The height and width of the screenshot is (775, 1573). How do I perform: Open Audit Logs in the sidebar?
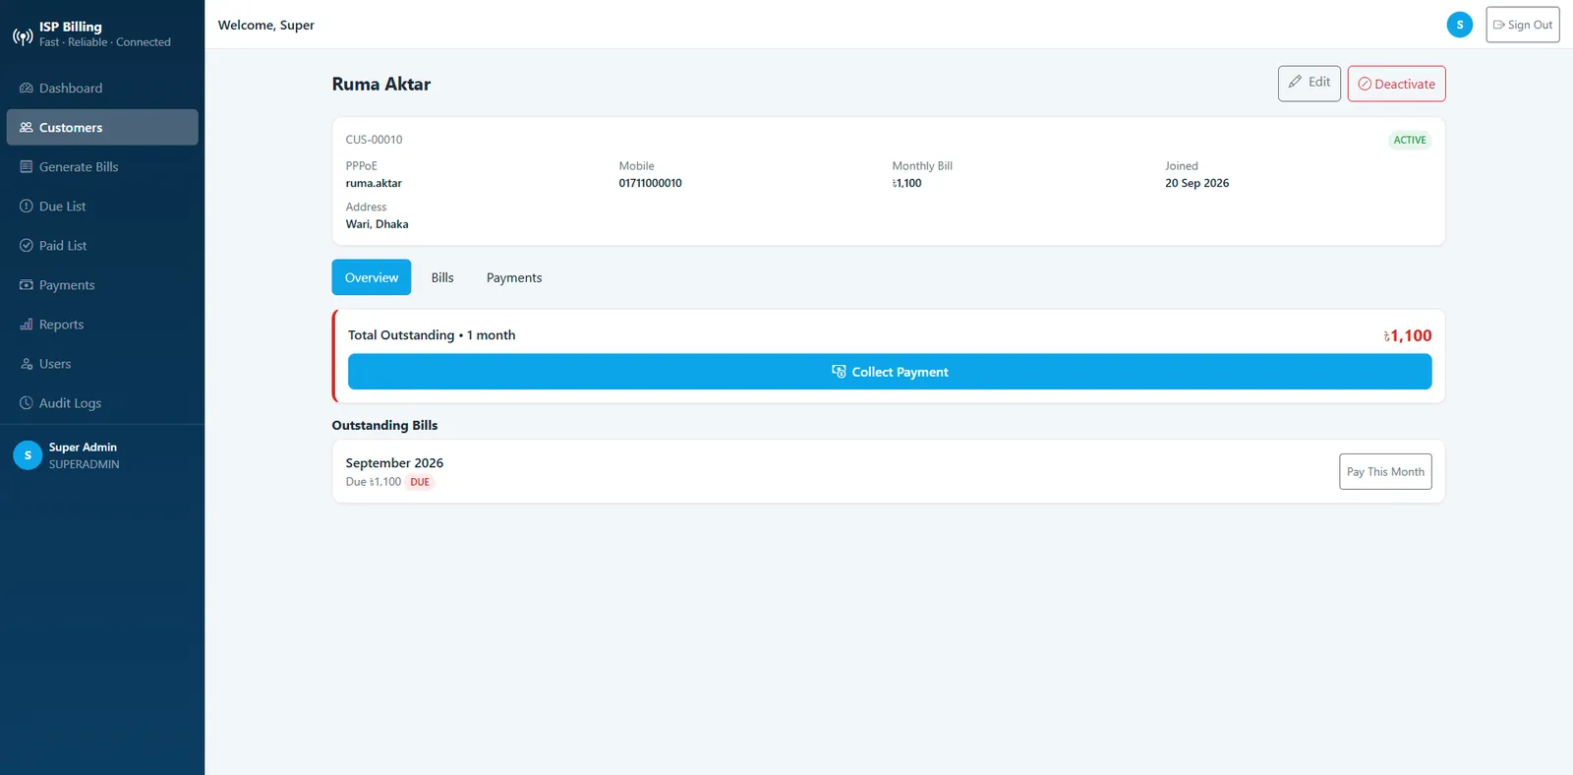click(x=102, y=403)
